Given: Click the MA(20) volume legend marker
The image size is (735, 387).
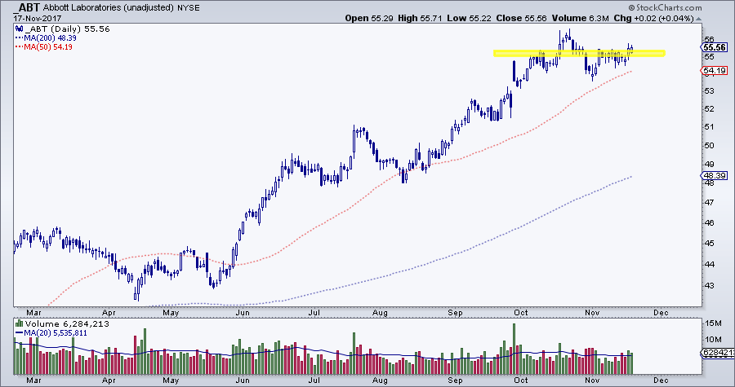Looking at the screenshot, I should (19, 331).
